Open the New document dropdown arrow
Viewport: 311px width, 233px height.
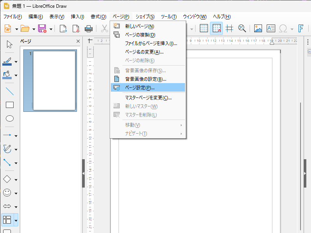(16, 30)
